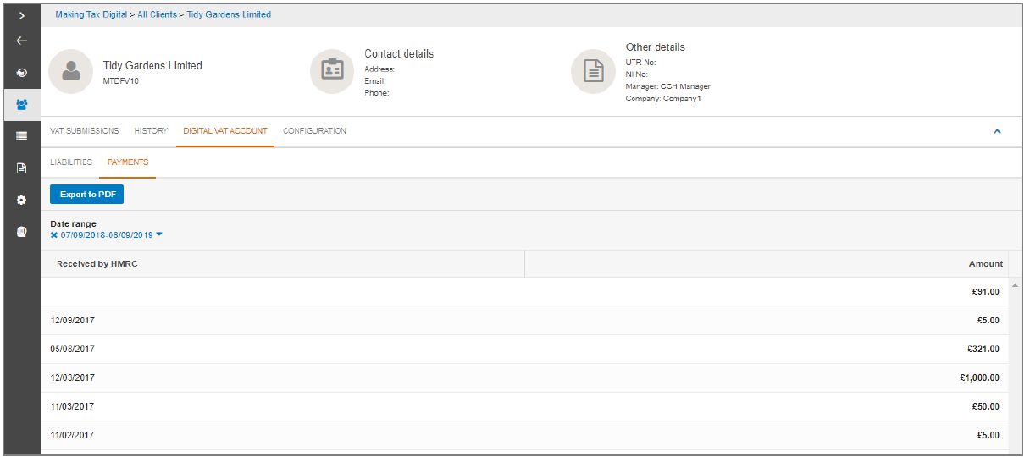Open the help book icon in the sidebar
The image size is (1030, 457).
(x=22, y=231)
